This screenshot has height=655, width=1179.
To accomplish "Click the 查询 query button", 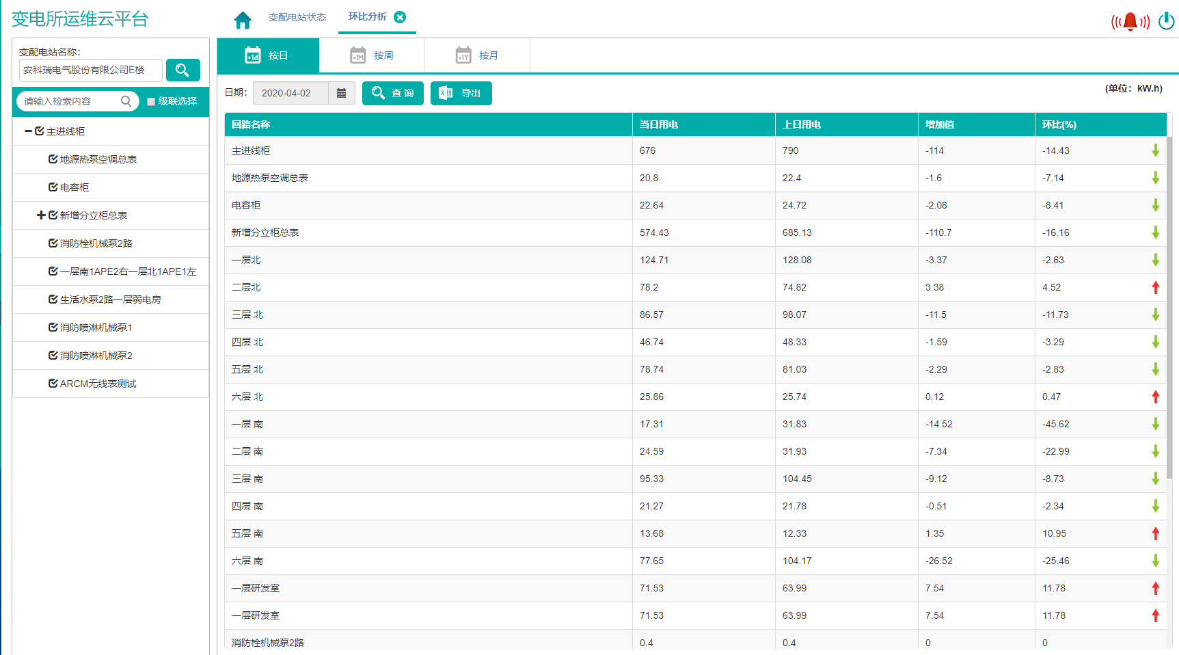I will point(393,93).
